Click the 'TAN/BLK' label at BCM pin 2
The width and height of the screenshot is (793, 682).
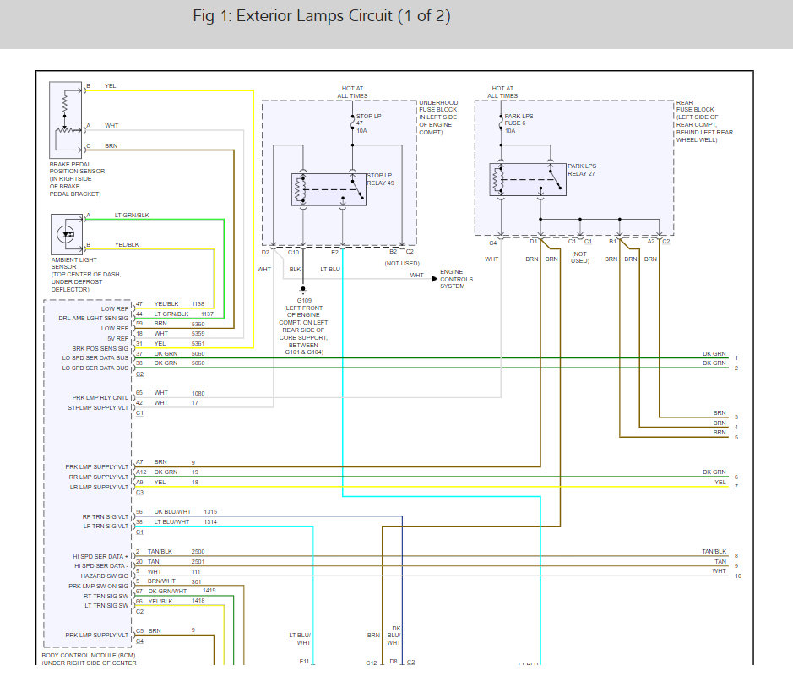[x=160, y=552]
